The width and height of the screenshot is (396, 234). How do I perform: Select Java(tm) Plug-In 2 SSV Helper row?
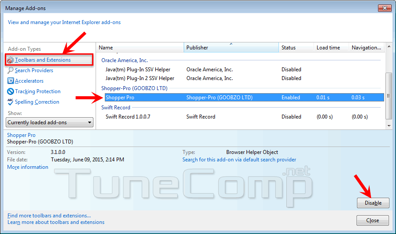(244, 78)
